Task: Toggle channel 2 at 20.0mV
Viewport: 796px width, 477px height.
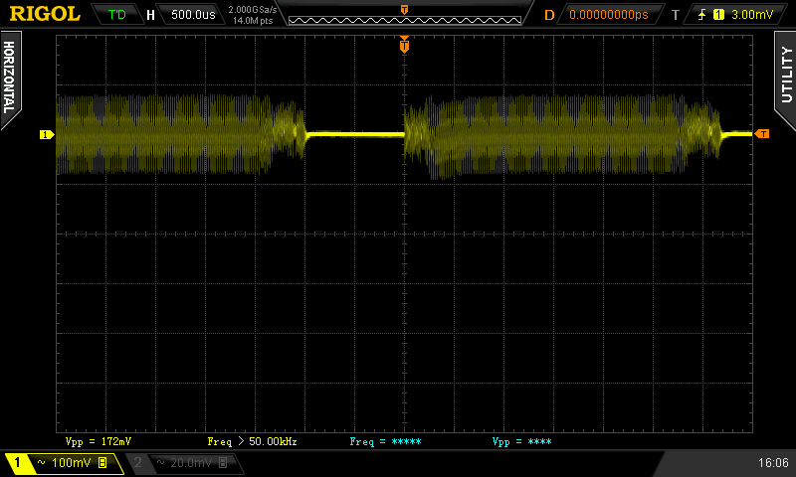Action: point(181,463)
